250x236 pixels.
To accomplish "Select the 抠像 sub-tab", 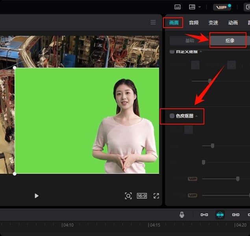I will coord(230,40).
